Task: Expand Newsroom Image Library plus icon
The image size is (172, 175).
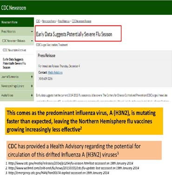Action: click(32, 86)
